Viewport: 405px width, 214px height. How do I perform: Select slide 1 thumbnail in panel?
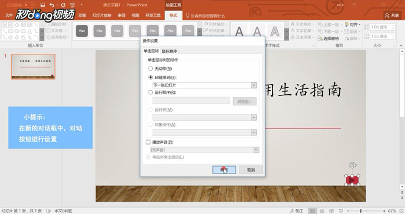[33, 67]
